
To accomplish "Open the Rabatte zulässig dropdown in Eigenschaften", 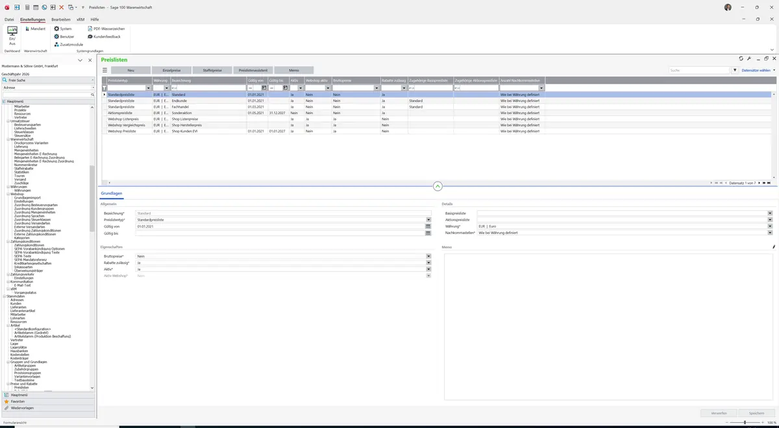I will click(428, 263).
